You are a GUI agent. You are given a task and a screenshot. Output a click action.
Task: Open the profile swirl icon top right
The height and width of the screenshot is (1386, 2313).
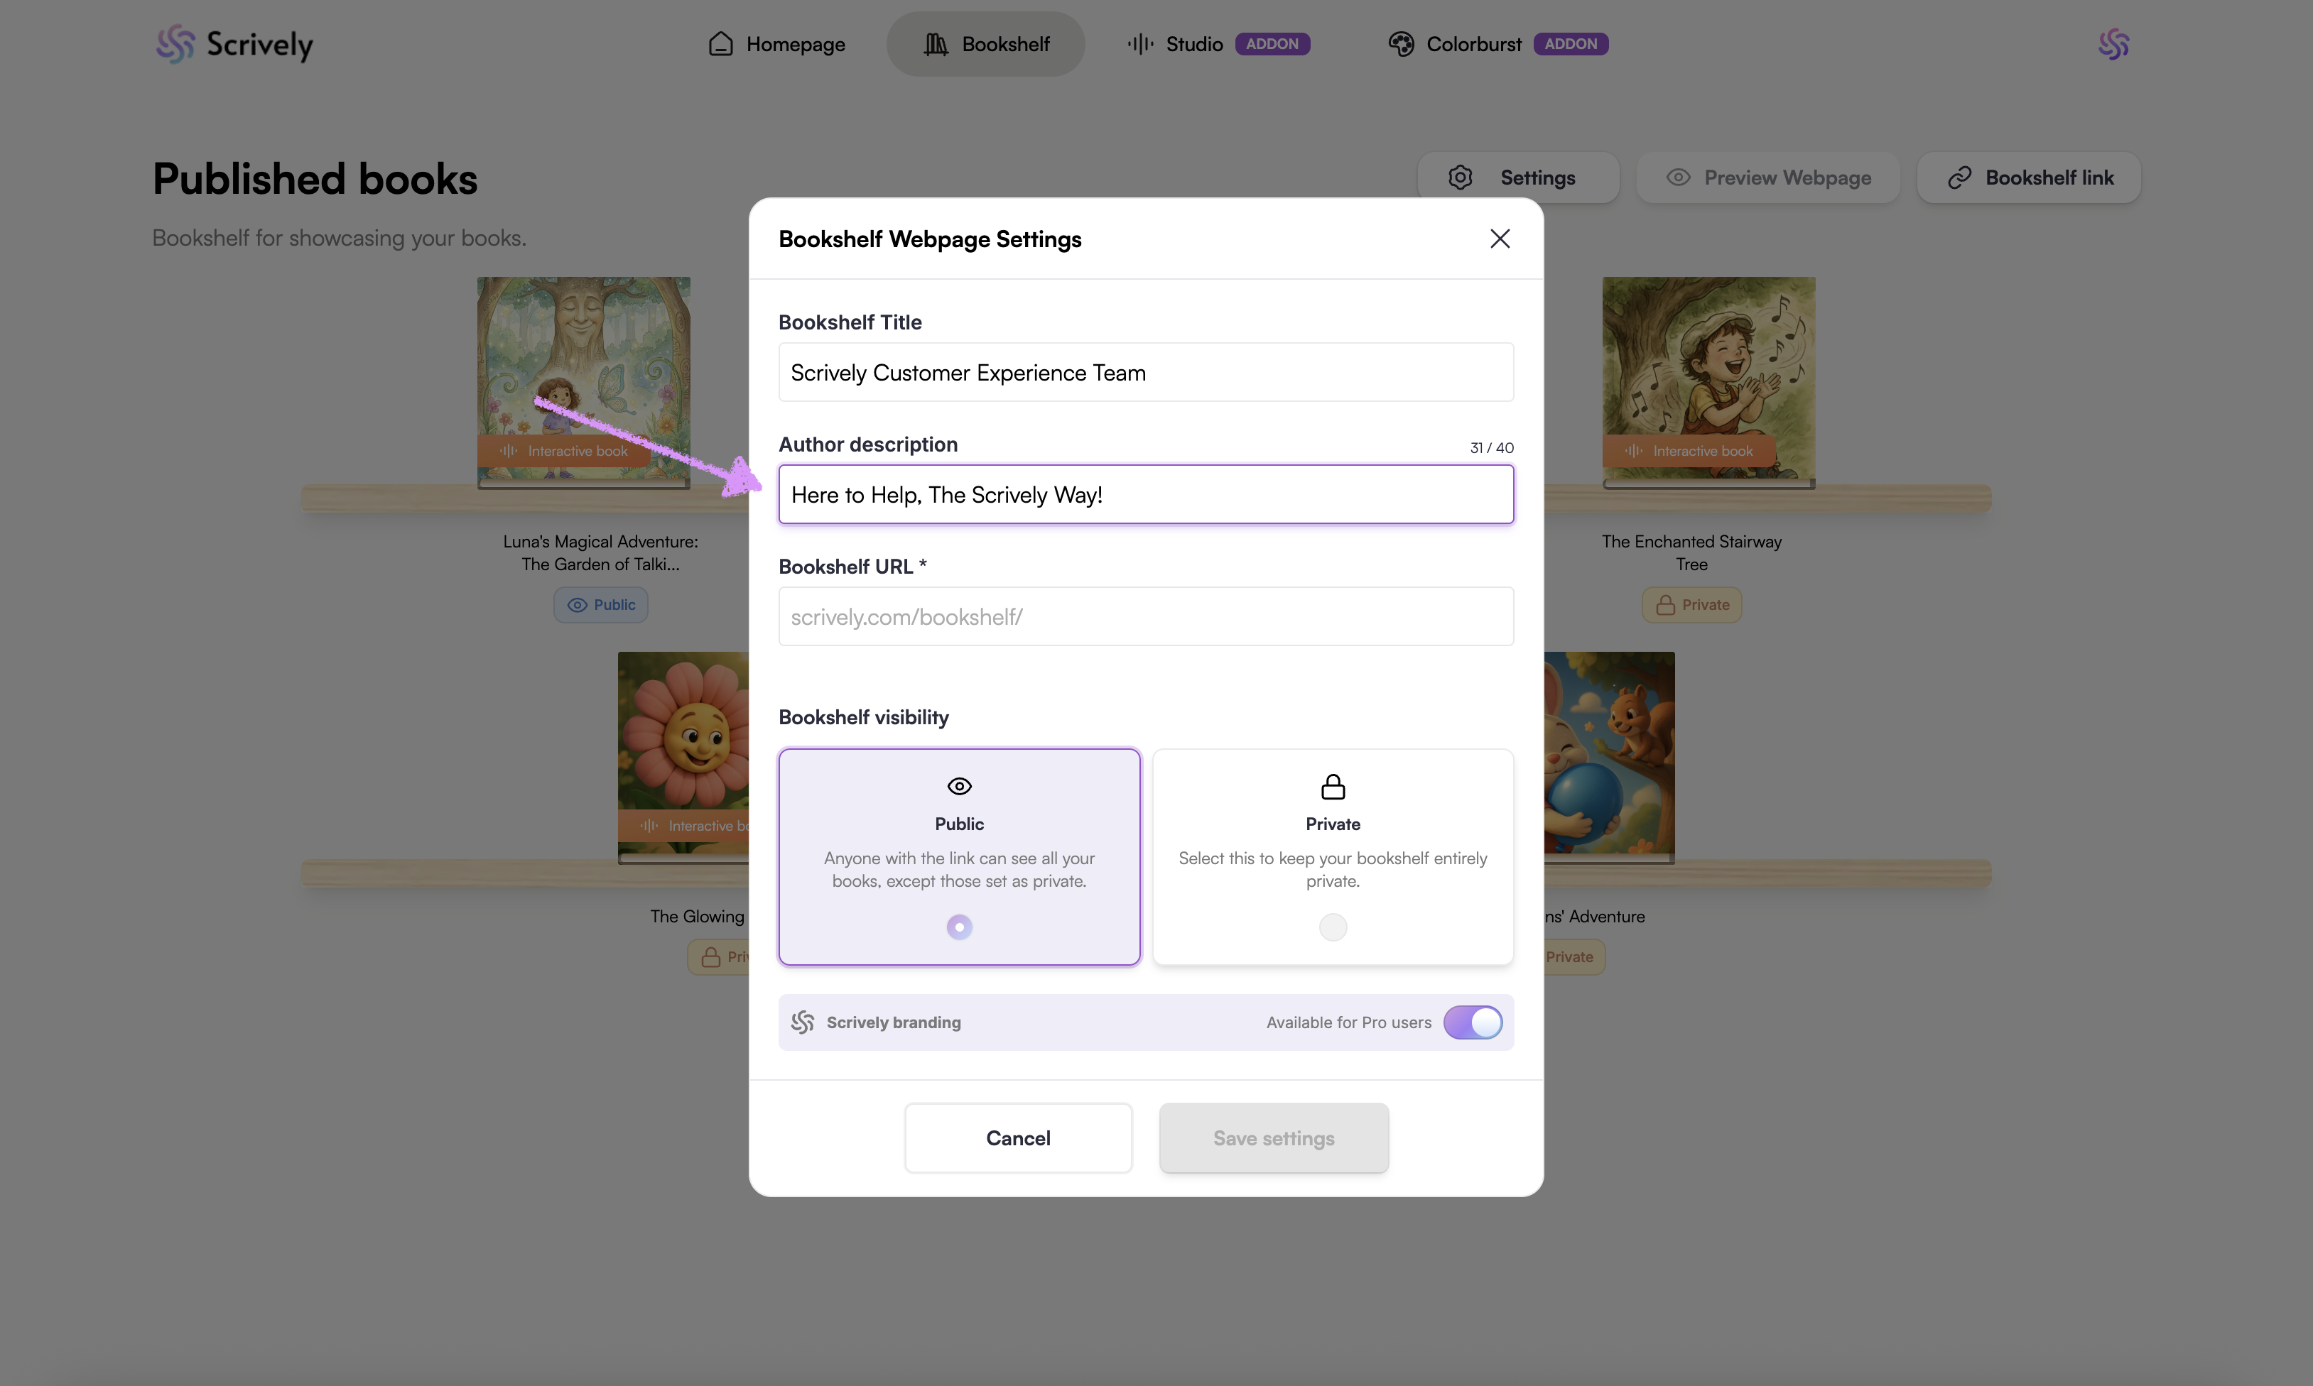pos(2113,44)
